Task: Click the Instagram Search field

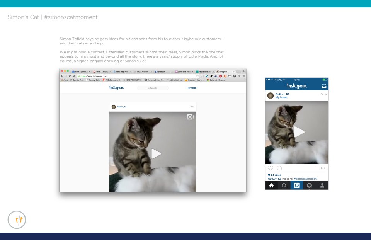Action: [153, 88]
